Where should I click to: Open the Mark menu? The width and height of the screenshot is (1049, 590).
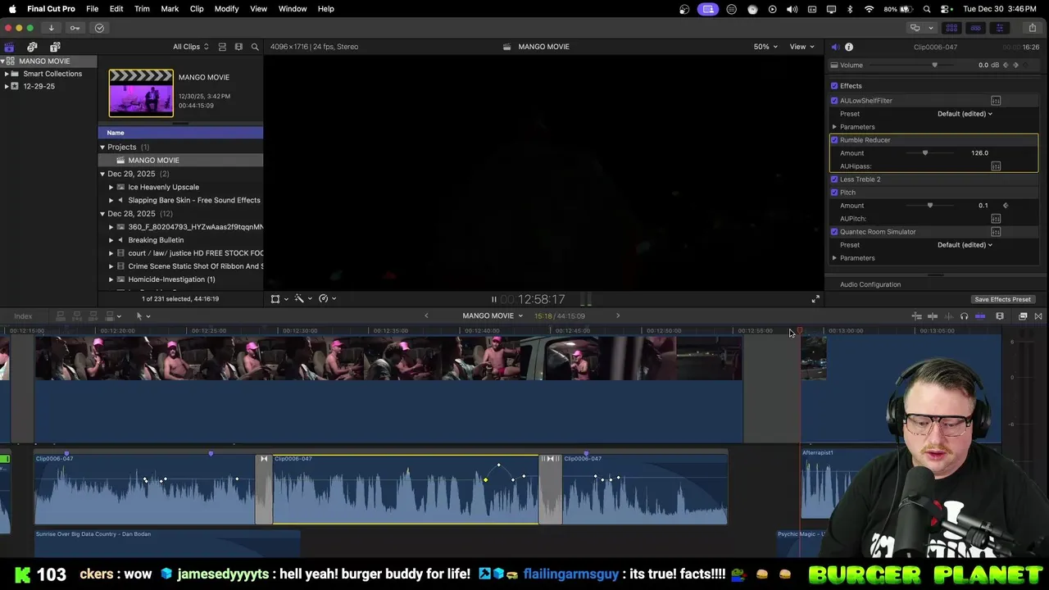point(170,9)
